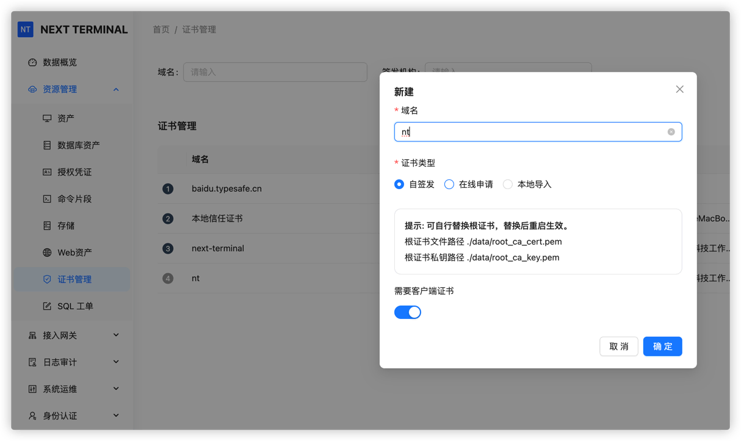The width and height of the screenshot is (741, 441).
Task: Open Web资产 via the globe icon
Action: (47, 252)
